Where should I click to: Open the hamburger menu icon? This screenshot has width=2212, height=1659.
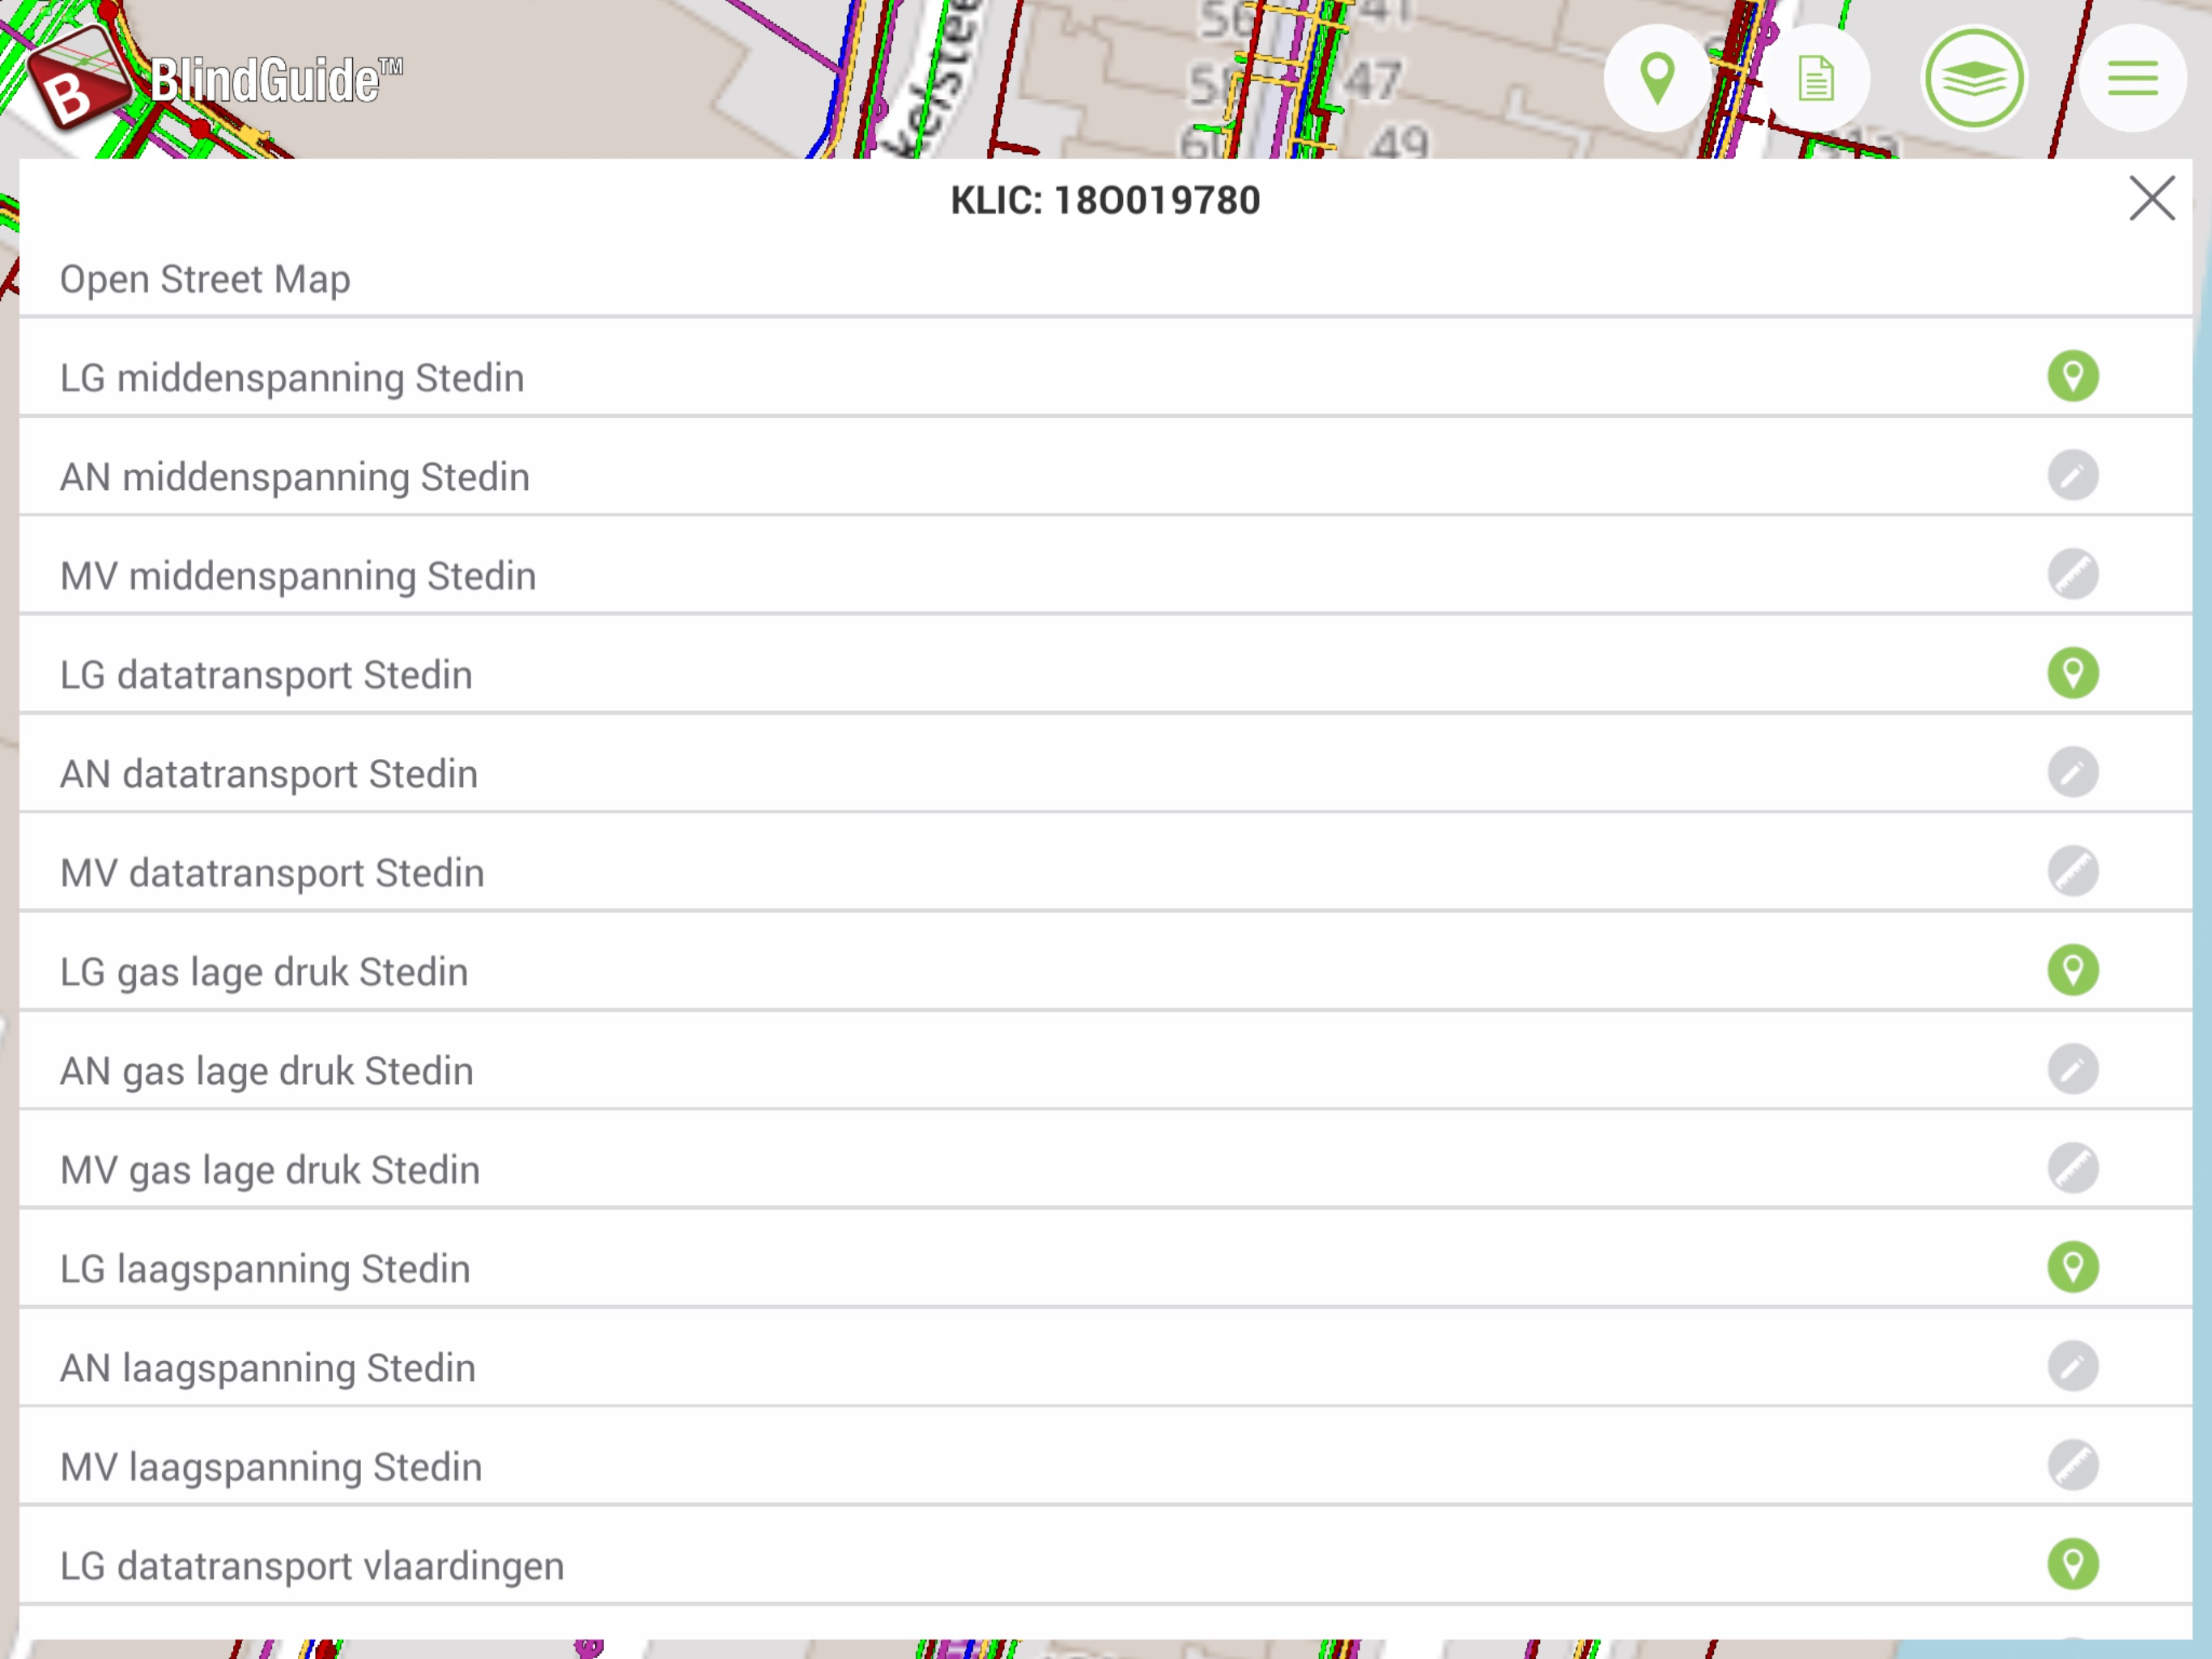(2131, 78)
